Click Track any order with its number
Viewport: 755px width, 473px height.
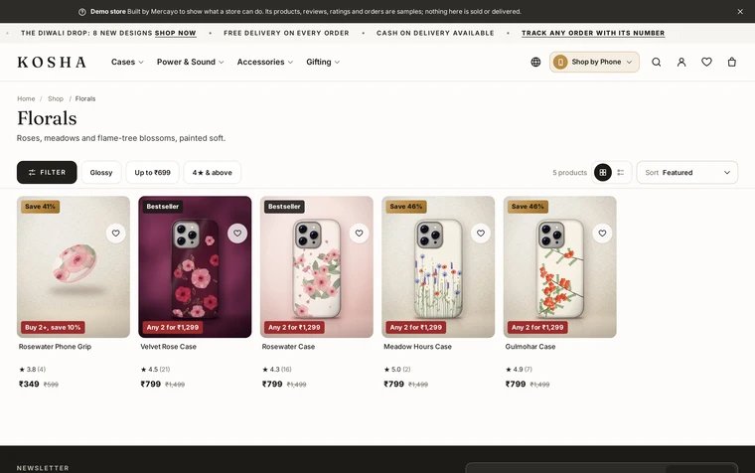[x=593, y=33]
